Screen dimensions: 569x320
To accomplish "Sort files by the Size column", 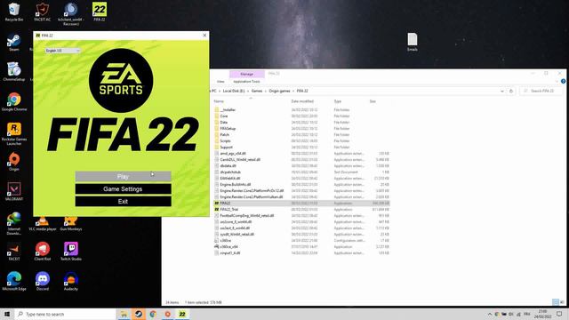I will pyautogui.click(x=373, y=101).
